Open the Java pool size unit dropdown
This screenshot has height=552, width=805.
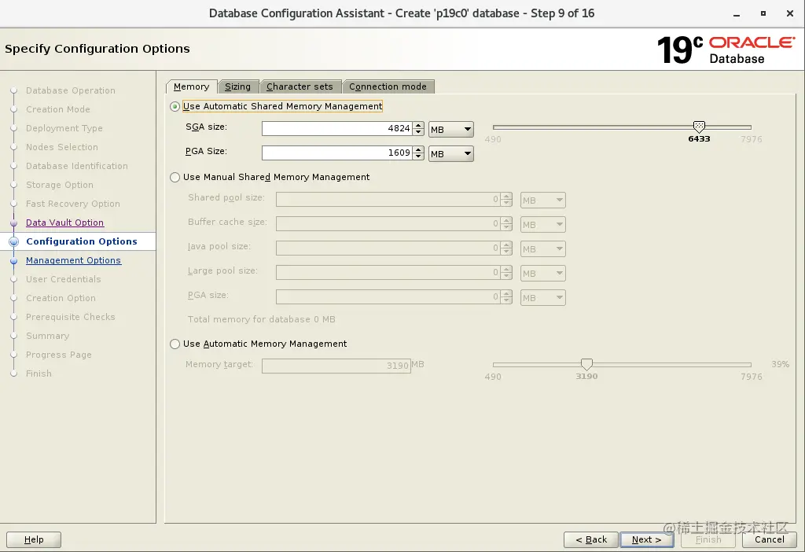(543, 249)
